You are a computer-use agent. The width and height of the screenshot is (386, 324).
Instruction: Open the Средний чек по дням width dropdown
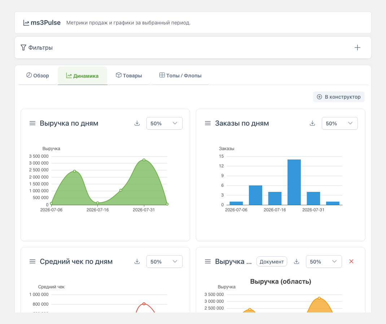pos(164,262)
